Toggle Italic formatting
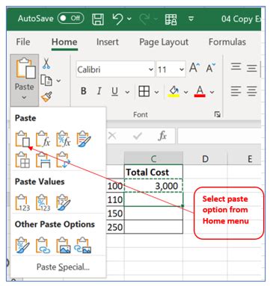 tap(99, 91)
